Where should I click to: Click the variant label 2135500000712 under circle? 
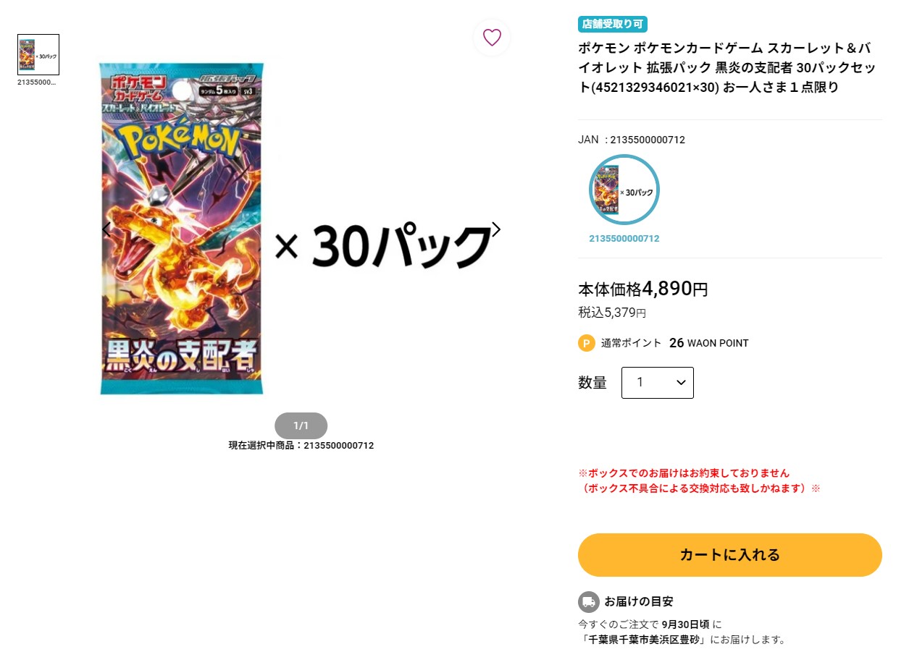click(x=624, y=239)
